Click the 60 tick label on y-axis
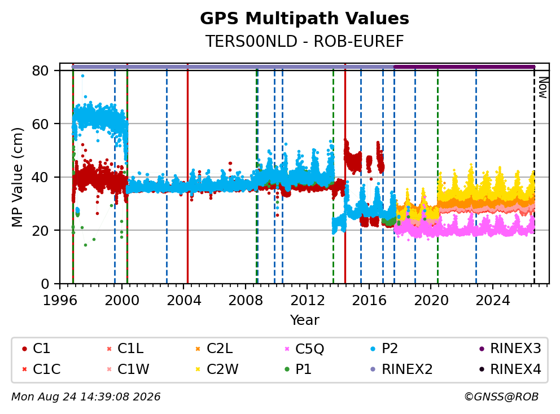The width and height of the screenshot is (560, 414). (40, 124)
